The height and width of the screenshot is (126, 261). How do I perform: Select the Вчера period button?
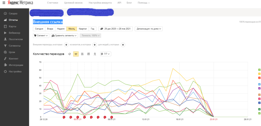pyautogui.click(x=50, y=29)
